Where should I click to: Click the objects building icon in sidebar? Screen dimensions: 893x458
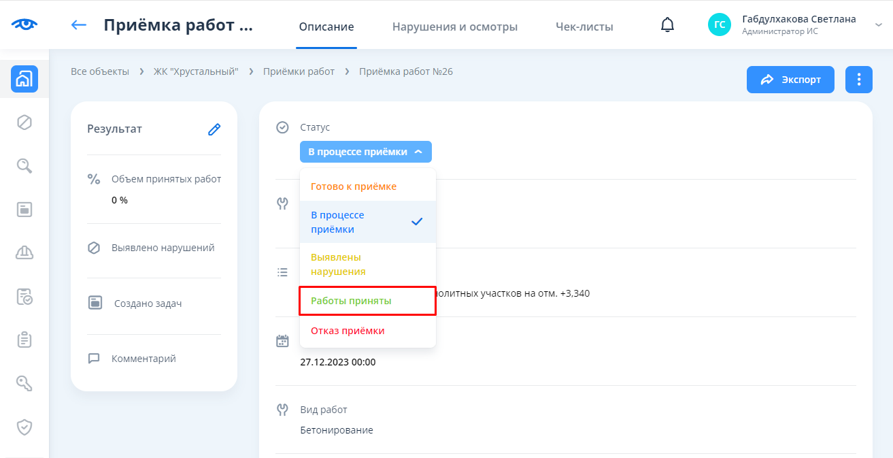24,79
